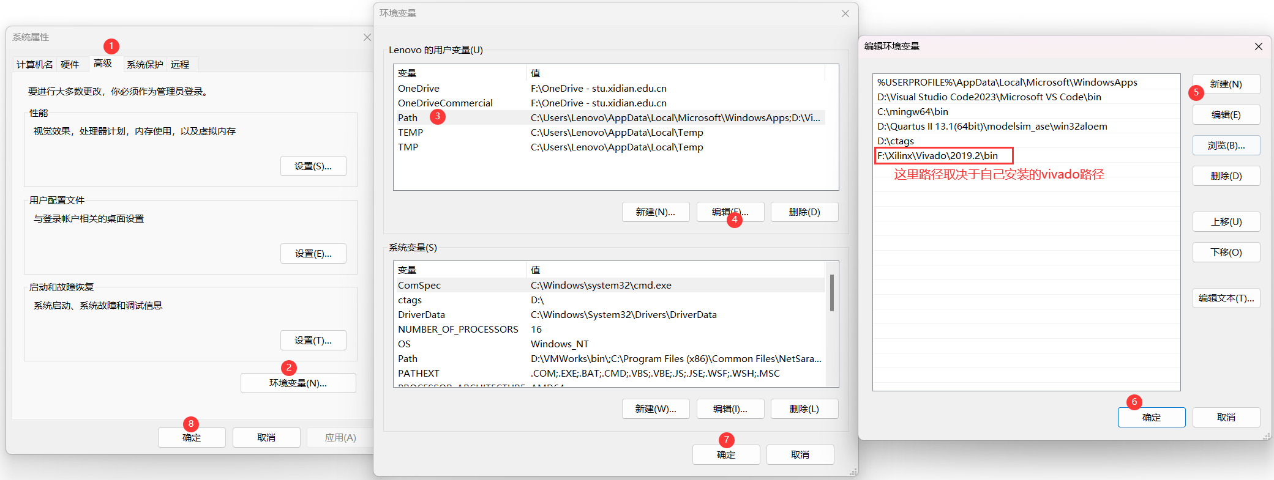The image size is (1274, 480).
Task: Click 新建(N)... under user variables
Action: [656, 212]
